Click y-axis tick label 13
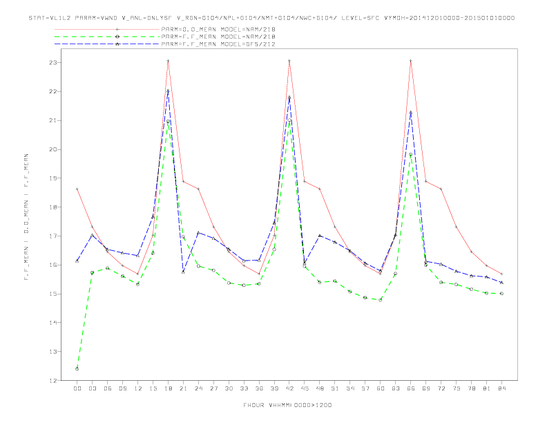547x423 pixels. pos(53,352)
